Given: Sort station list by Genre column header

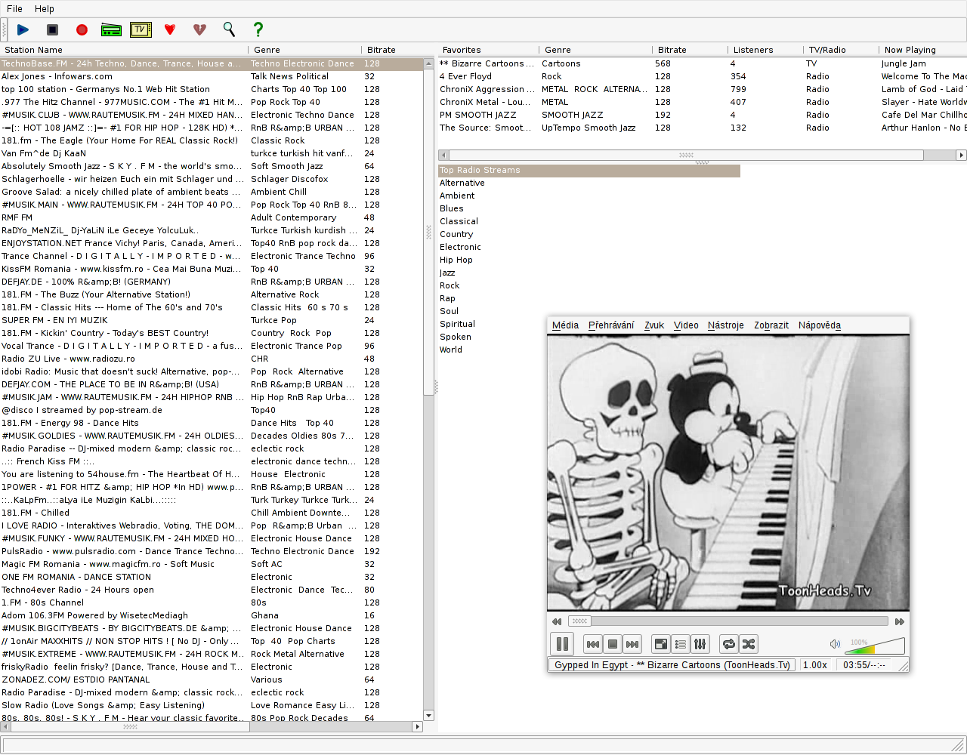Looking at the screenshot, I should point(304,50).
